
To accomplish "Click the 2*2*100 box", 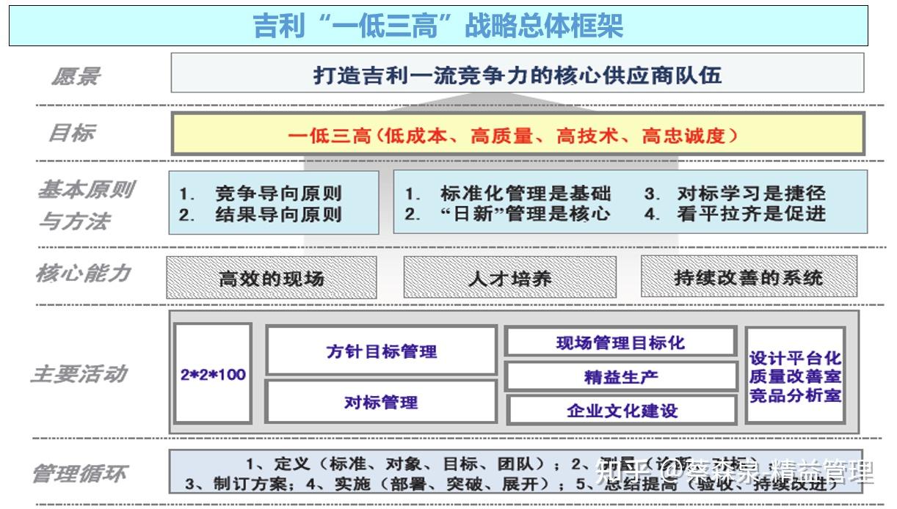I will coord(213,373).
